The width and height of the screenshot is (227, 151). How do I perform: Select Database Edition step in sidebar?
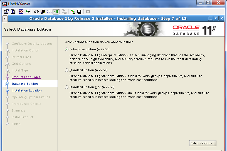coord(25,84)
